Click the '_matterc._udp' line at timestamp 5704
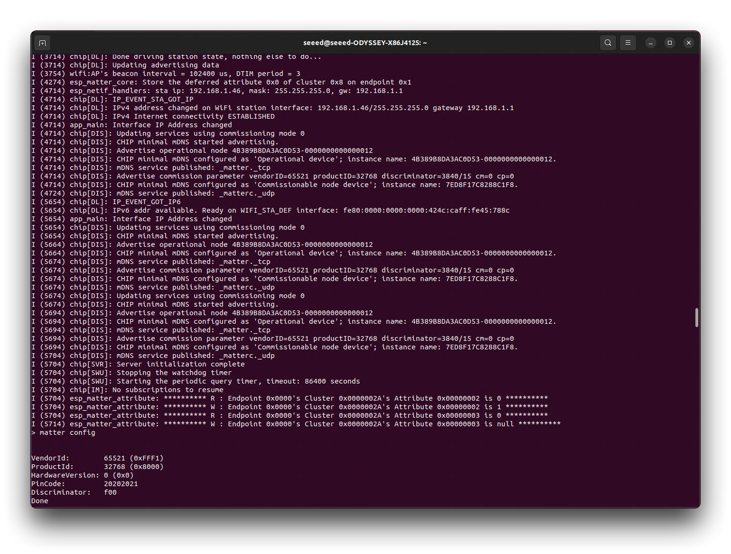 point(153,356)
